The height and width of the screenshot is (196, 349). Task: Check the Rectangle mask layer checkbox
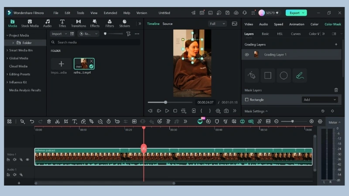[246, 100]
